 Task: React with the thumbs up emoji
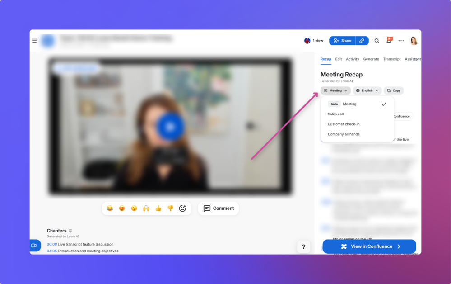158,208
